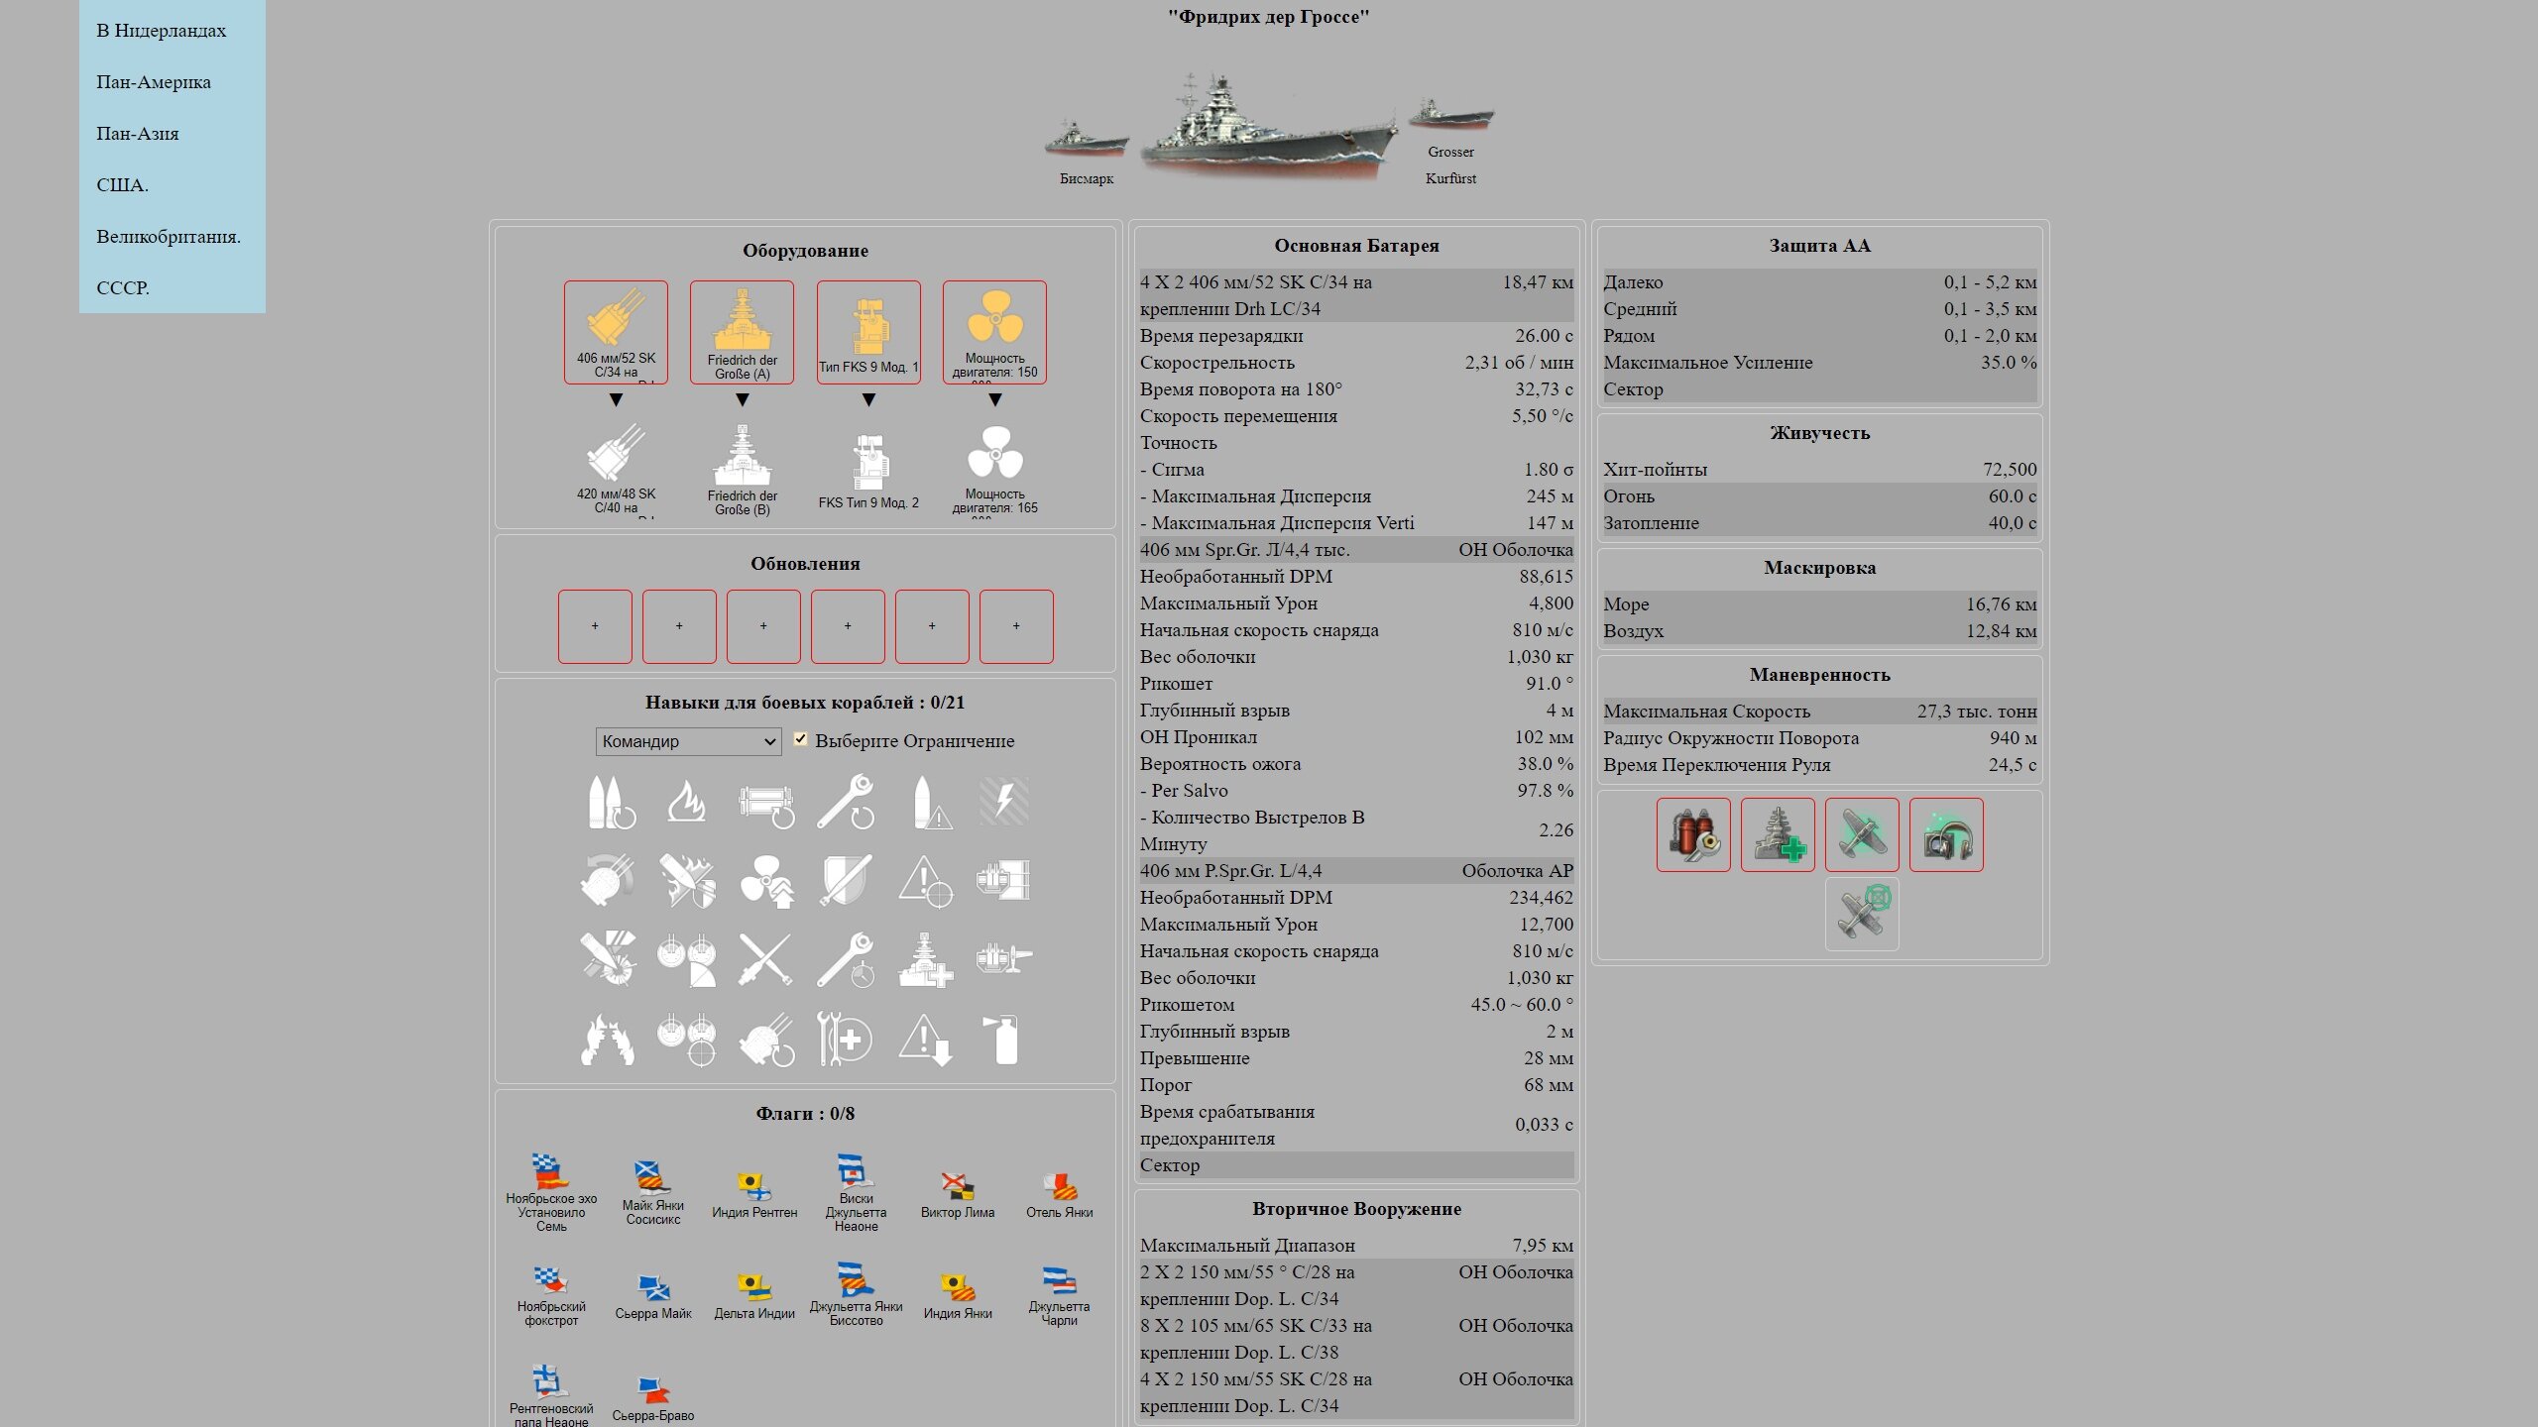Click the Repair Party consumable icon
The width and height of the screenshot is (2538, 1427).
(1778, 834)
